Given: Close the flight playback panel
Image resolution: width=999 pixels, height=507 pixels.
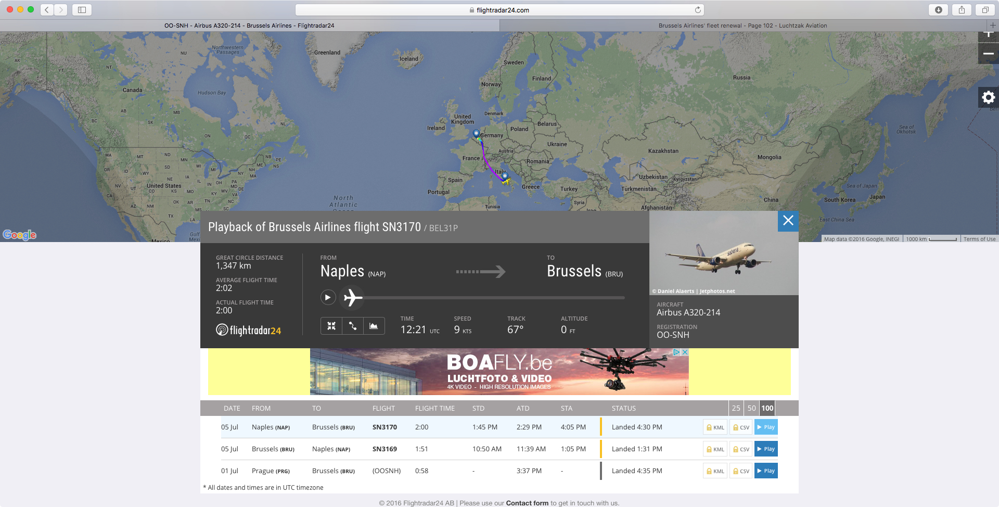Looking at the screenshot, I should coord(788,221).
